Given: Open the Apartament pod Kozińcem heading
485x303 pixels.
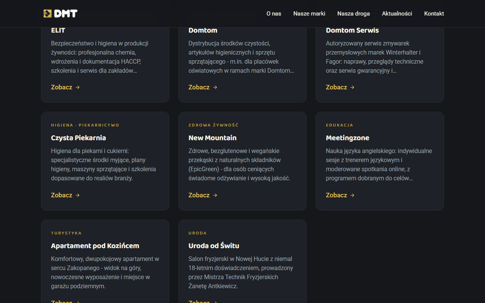Looking at the screenshot, I should [95, 246].
